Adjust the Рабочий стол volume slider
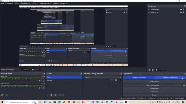Screen dimensions: 186x104 19,88
